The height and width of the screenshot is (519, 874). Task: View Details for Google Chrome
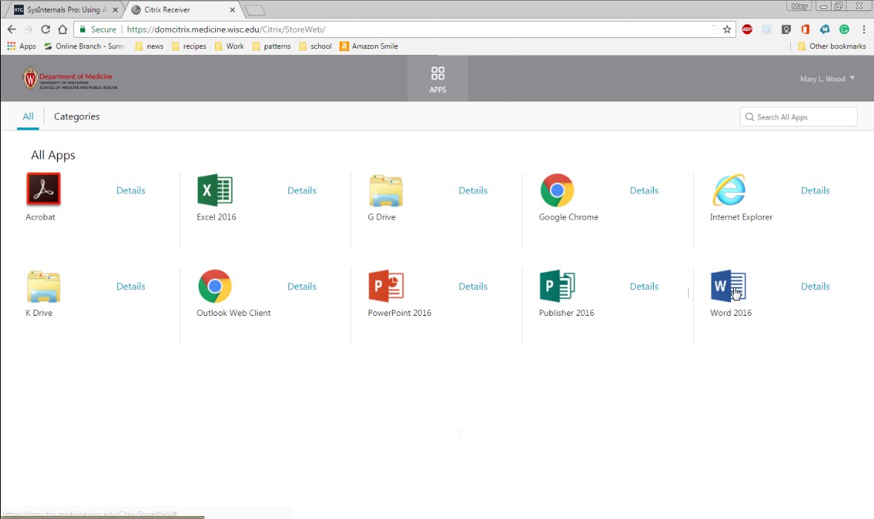[x=643, y=190]
